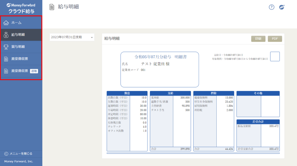This screenshot has height=166, width=297.
Task: Click the 所得税 value 2,000
Action: (230, 110)
